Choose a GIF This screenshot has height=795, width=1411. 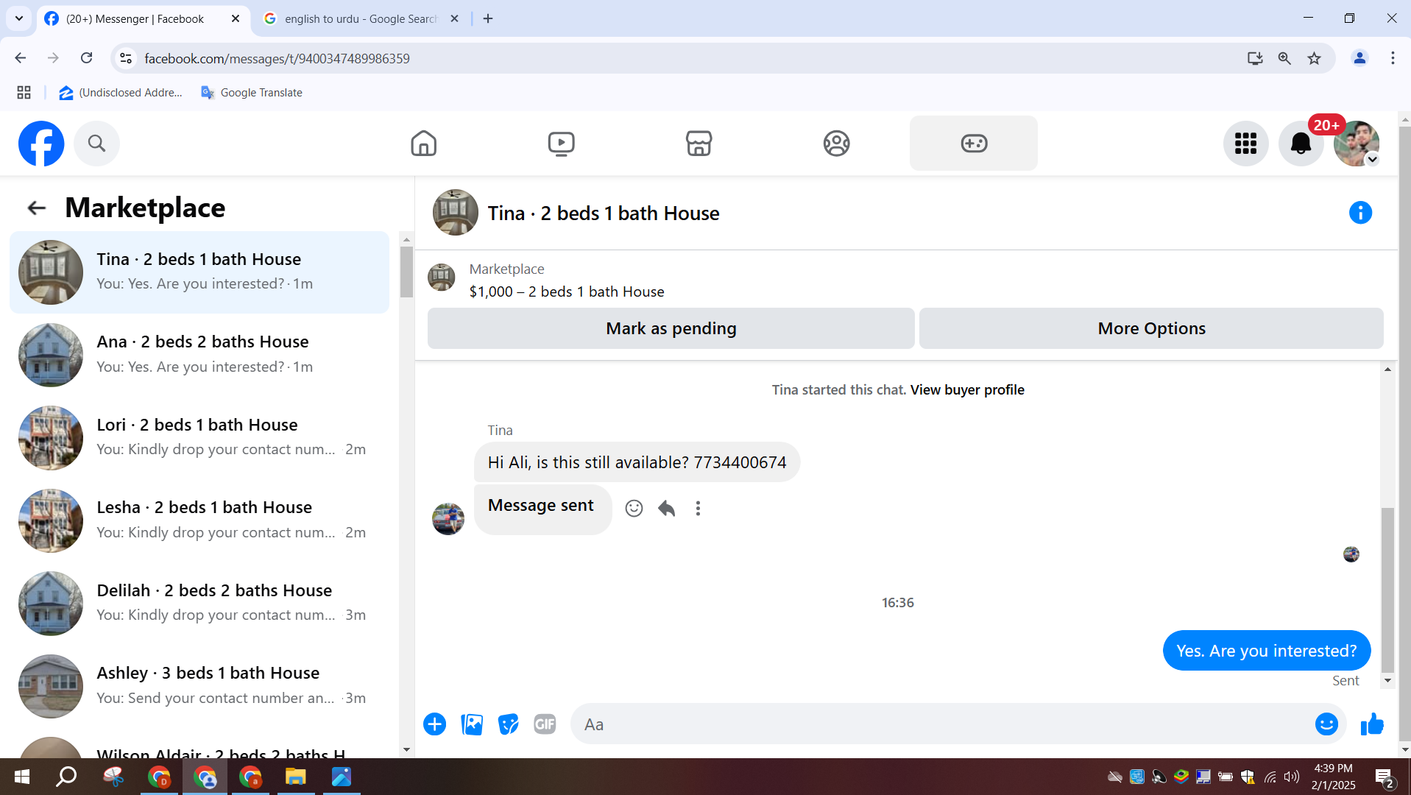[x=545, y=724]
